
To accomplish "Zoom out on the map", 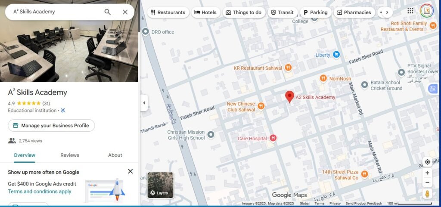I will pyautogui.click(x=427, y=182).
